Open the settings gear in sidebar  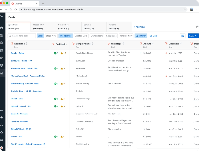coord(2,140)
